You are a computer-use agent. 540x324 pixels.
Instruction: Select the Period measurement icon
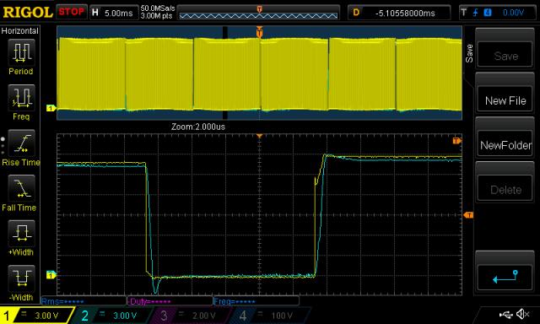point(21,52)
